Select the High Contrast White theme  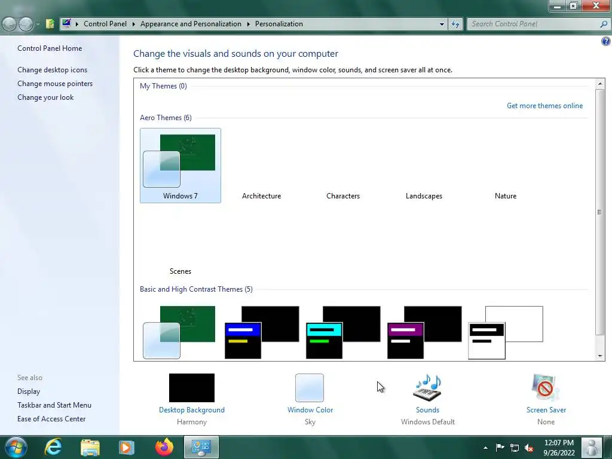506,332
